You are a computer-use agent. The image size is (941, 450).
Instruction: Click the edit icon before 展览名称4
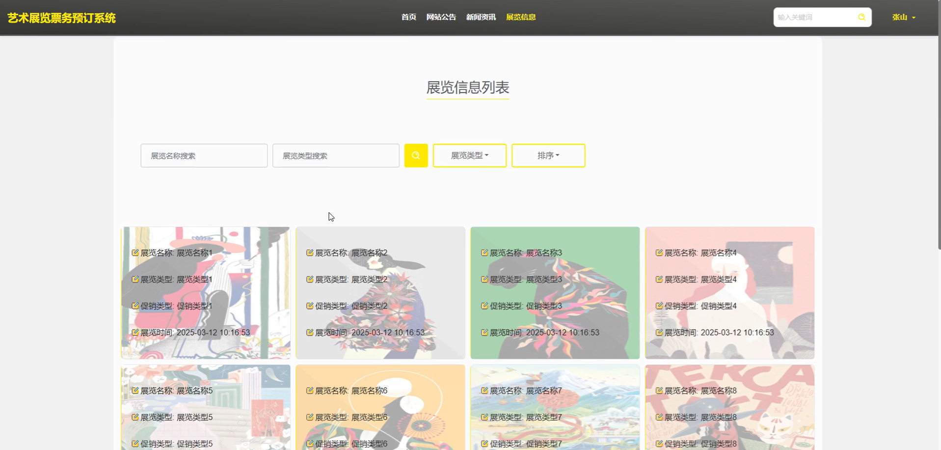659,253
